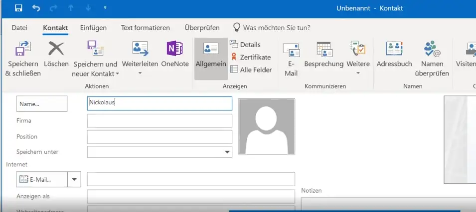Delete the contact with Löschen
The height and width of the screenshot is (212, 476).
56,49
